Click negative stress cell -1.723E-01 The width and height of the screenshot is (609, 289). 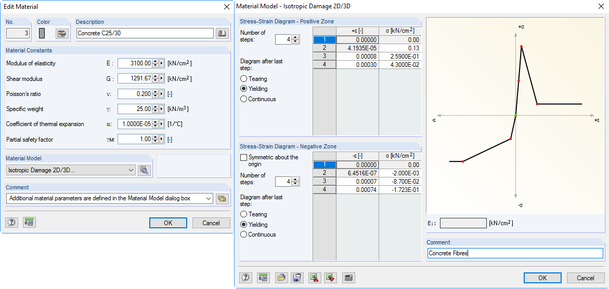pos(400,190)
